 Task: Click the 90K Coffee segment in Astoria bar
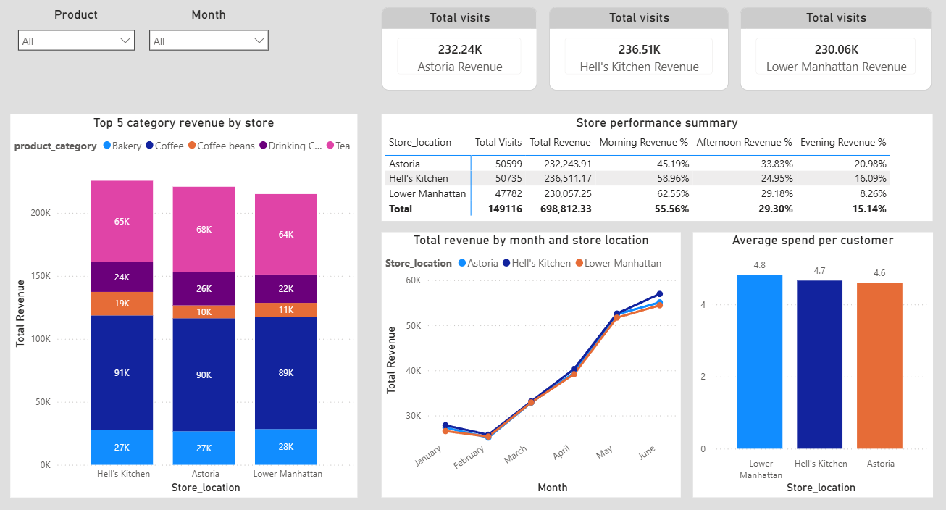(204, 375)
